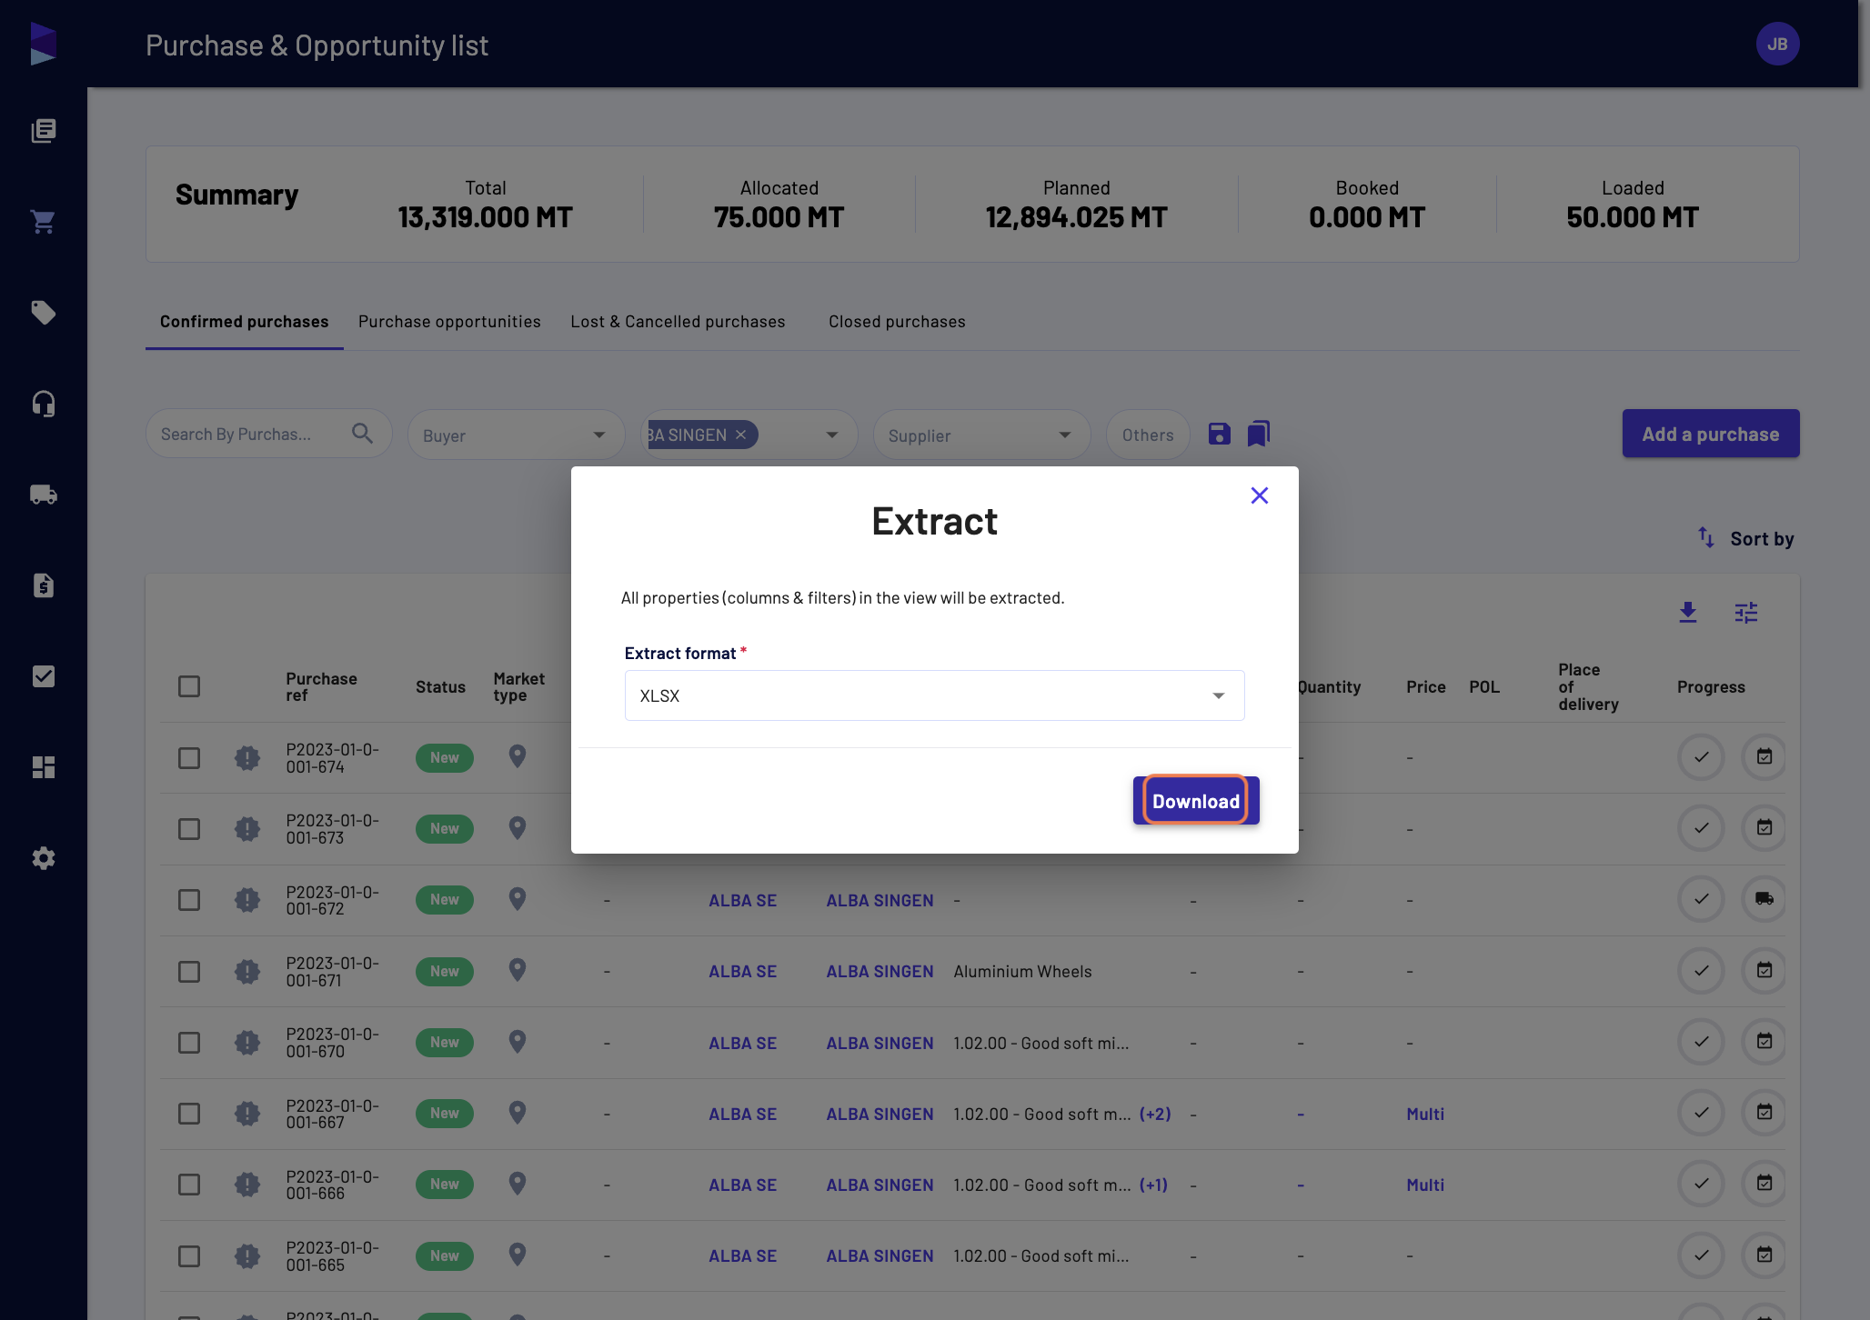1870x1320 pixels.
Task: Check the box for P2023-01-0-001-674
Action: pos(189,758)
